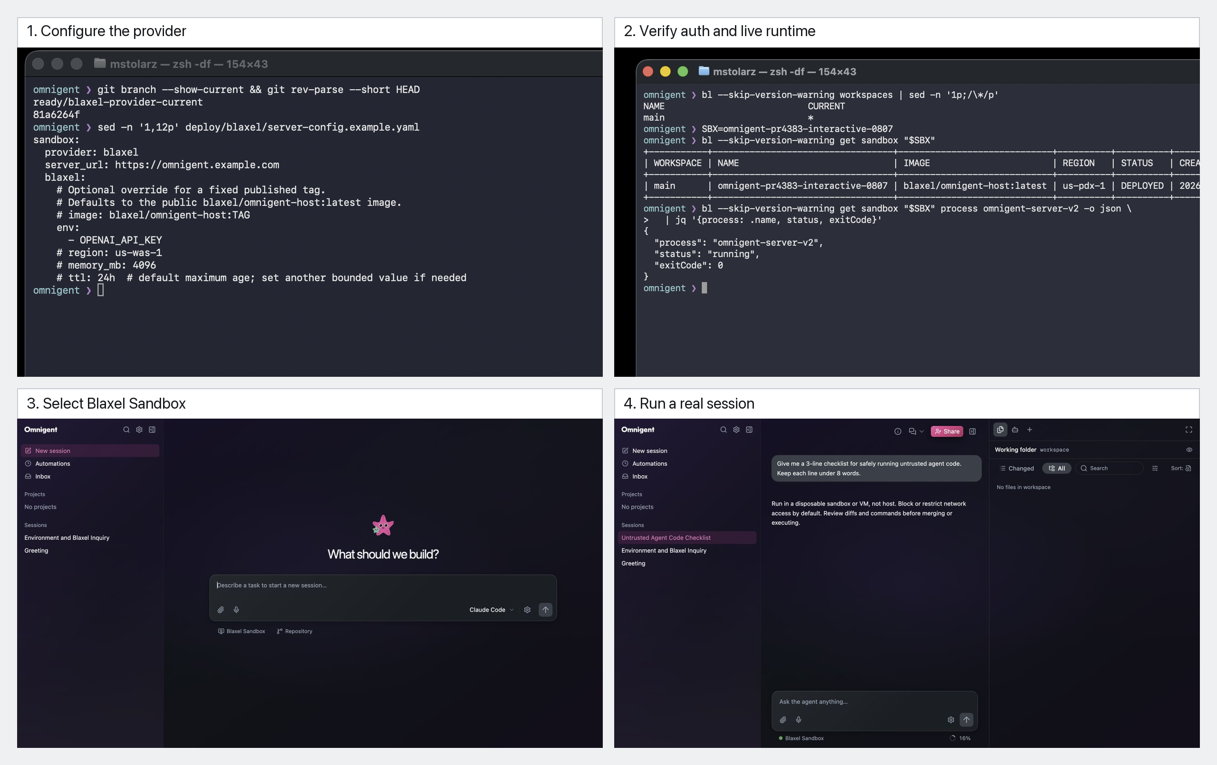This screenshot has width=1217, height=765.
Task: Toggle the eye icon beside Working folder
Action: [1189, 449]
